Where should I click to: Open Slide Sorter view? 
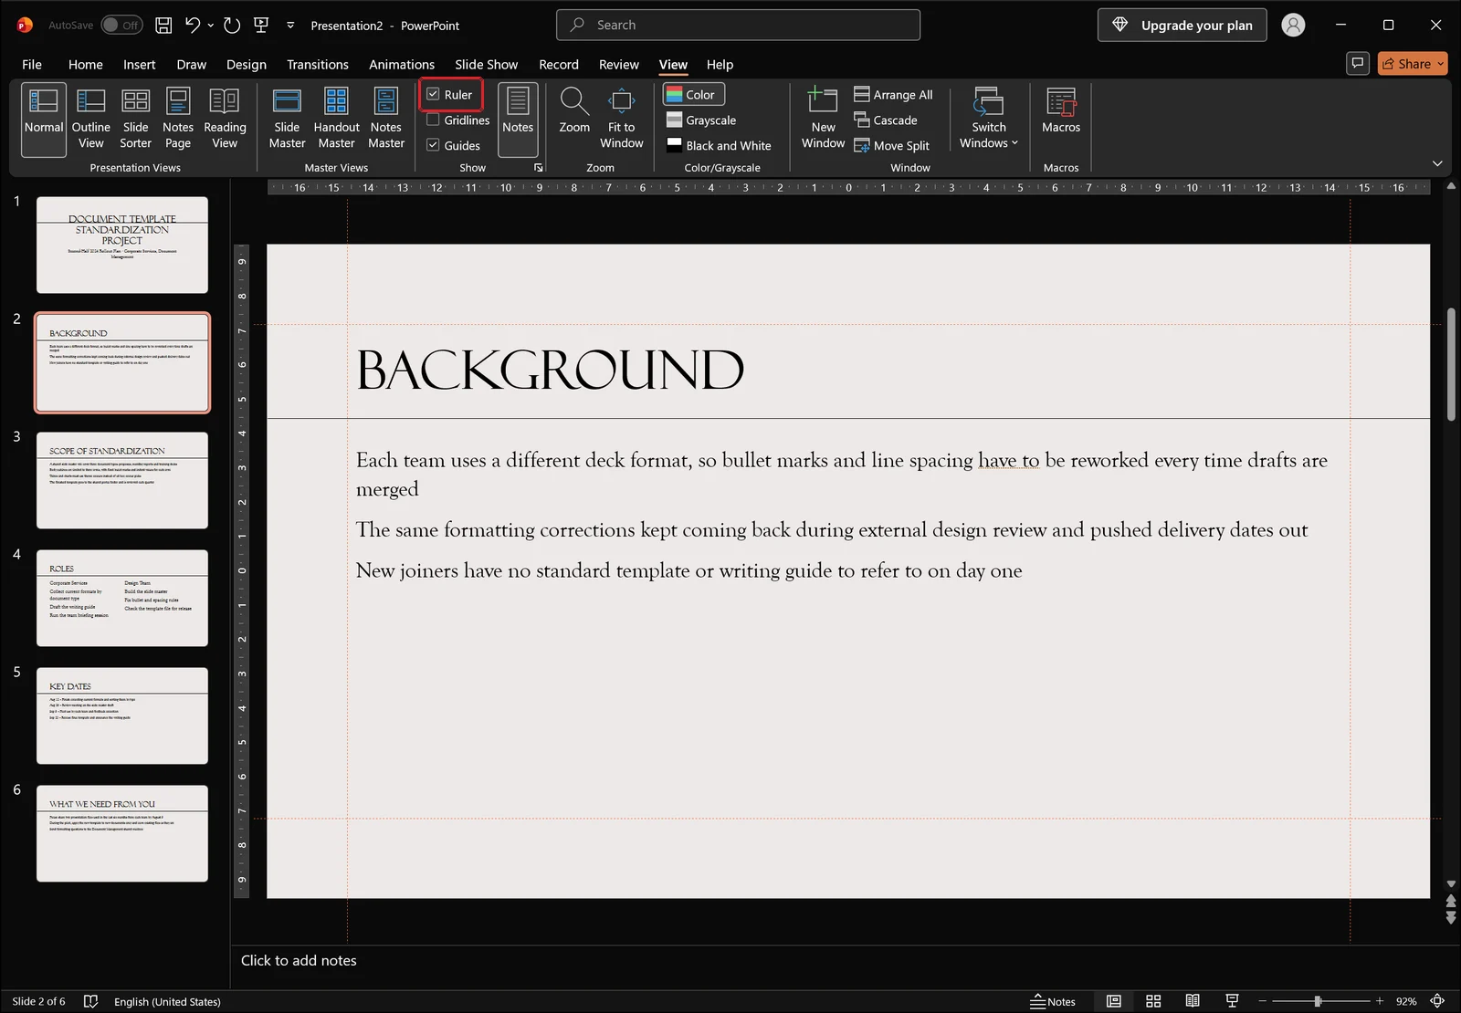[x=135, y=119]
